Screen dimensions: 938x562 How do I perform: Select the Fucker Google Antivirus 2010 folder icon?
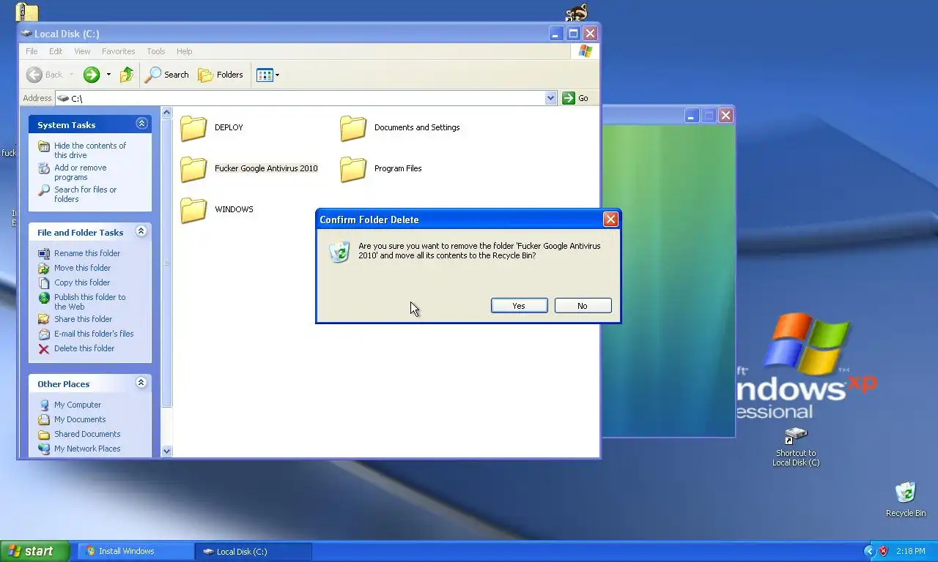point(193,169)
